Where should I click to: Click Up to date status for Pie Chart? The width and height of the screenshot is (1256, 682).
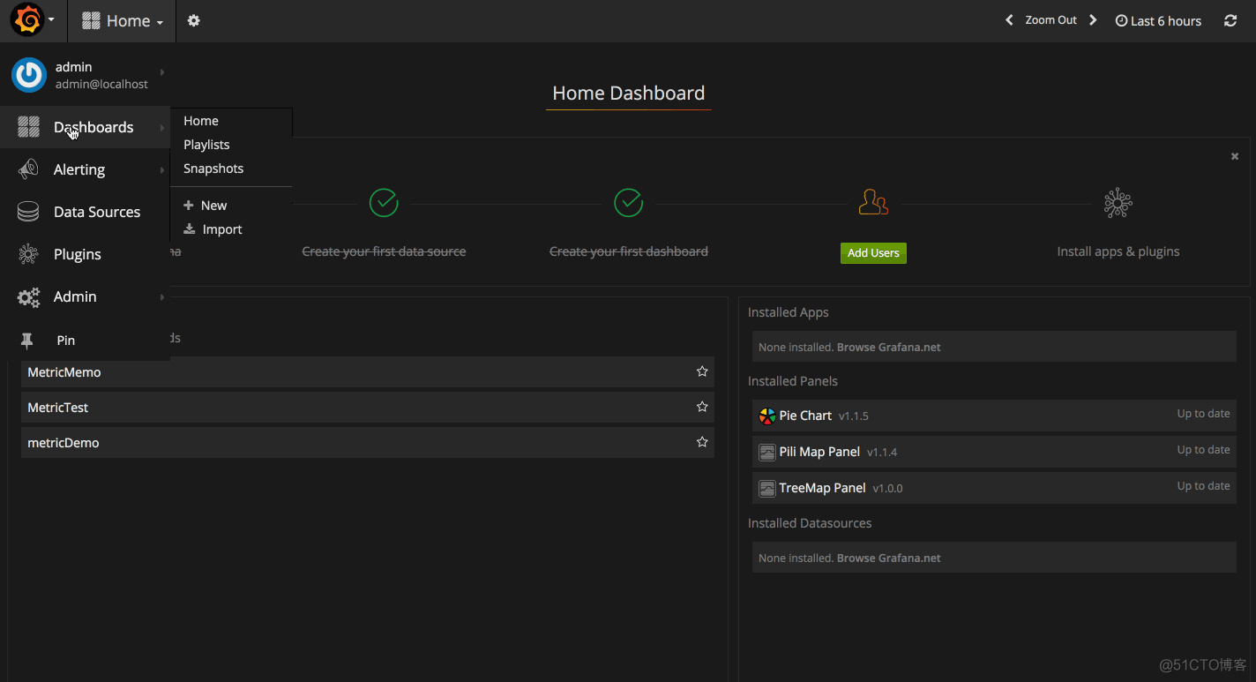tap(1203, 414)
